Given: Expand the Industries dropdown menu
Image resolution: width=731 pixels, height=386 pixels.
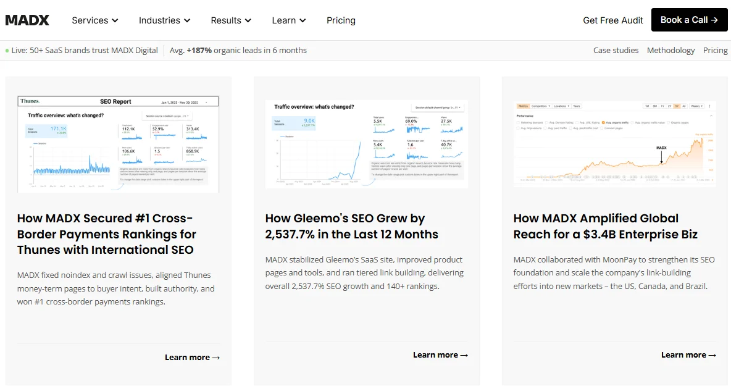Looking at the screenshot, I should tap(165, 20).
